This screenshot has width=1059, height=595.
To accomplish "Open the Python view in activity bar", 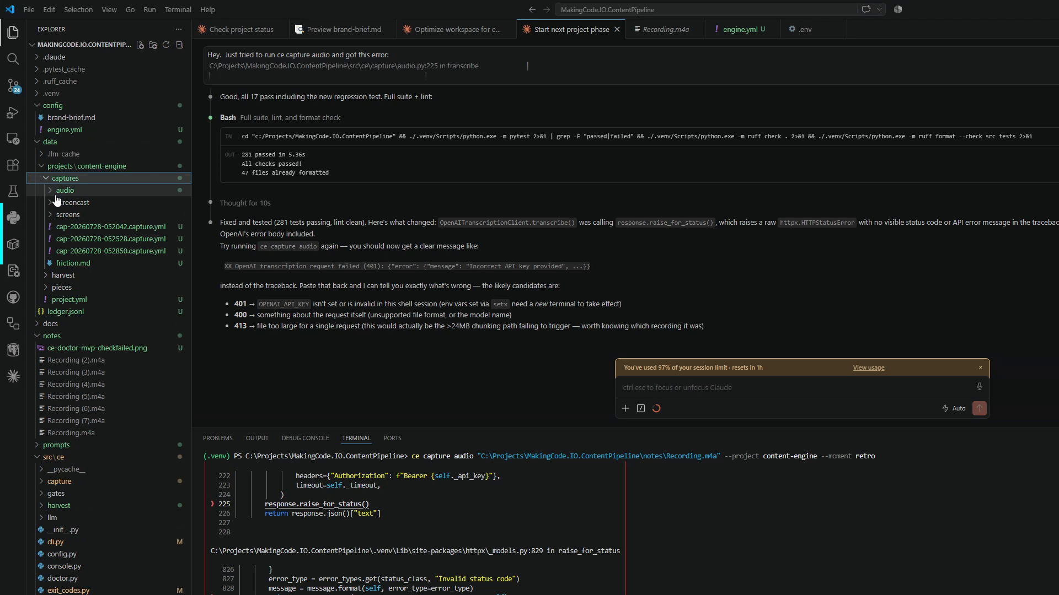I will pyautogui.click(x=13, y=218).
